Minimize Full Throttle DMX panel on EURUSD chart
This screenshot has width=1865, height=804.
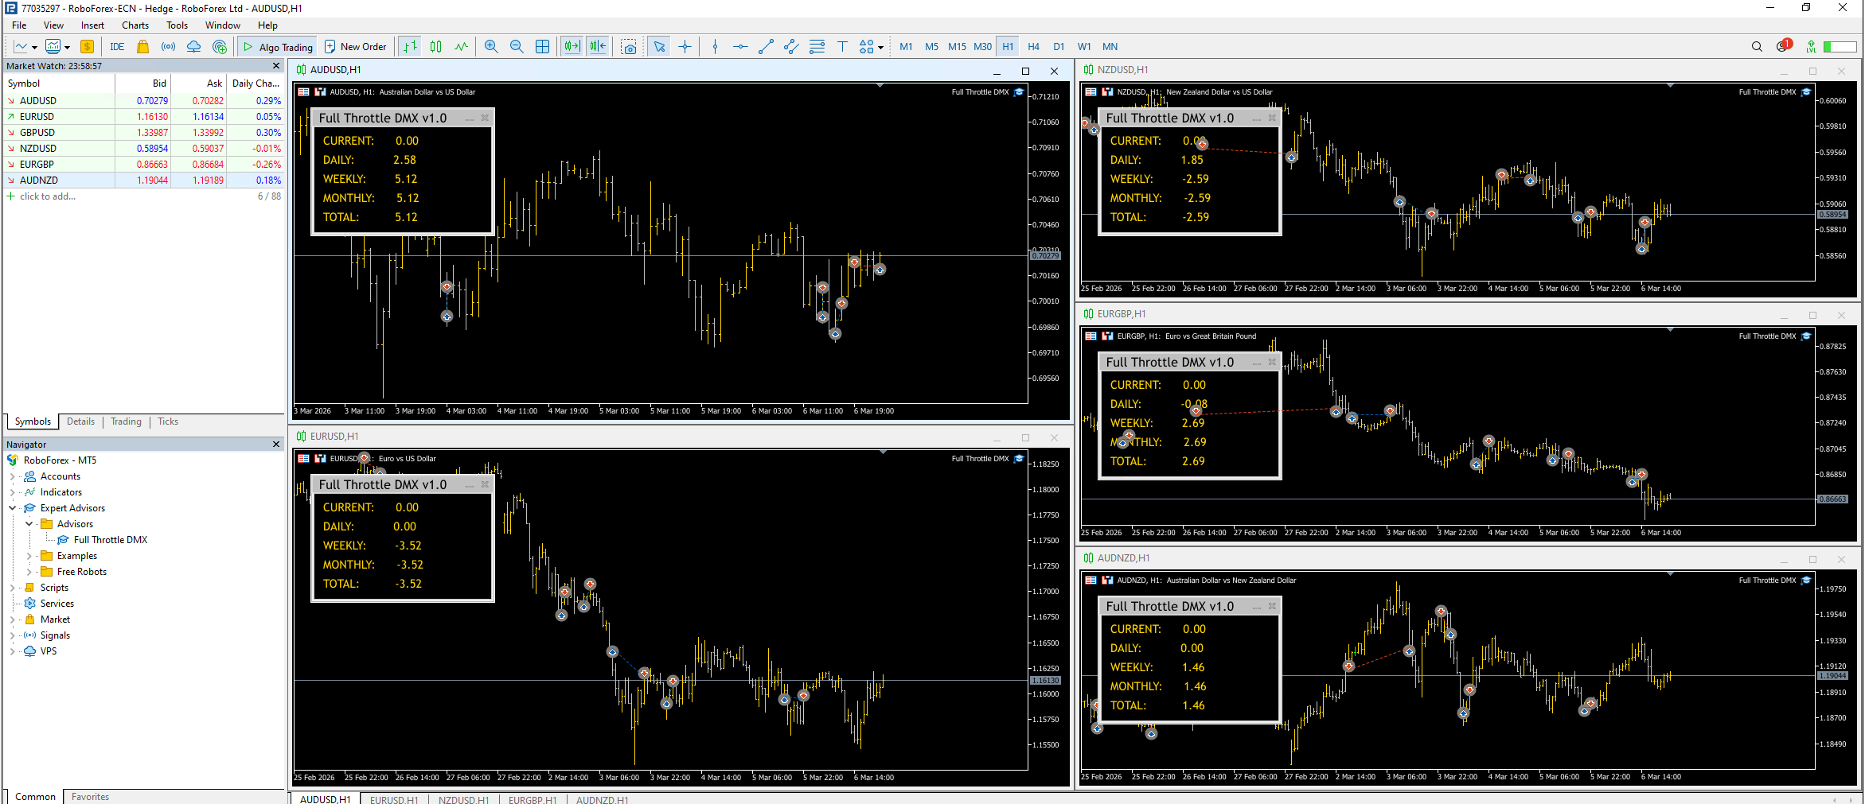pos(470,485)
